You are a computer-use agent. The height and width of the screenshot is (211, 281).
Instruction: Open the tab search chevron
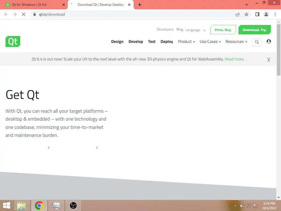pos(247,5)
